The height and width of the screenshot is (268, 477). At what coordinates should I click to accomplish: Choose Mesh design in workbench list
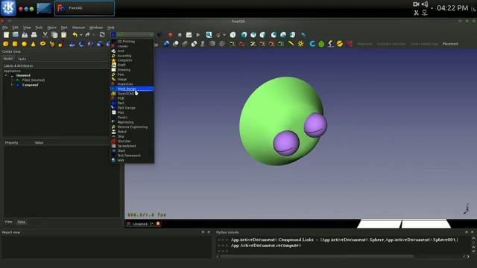pyautogui.click(x=132, y=89)
